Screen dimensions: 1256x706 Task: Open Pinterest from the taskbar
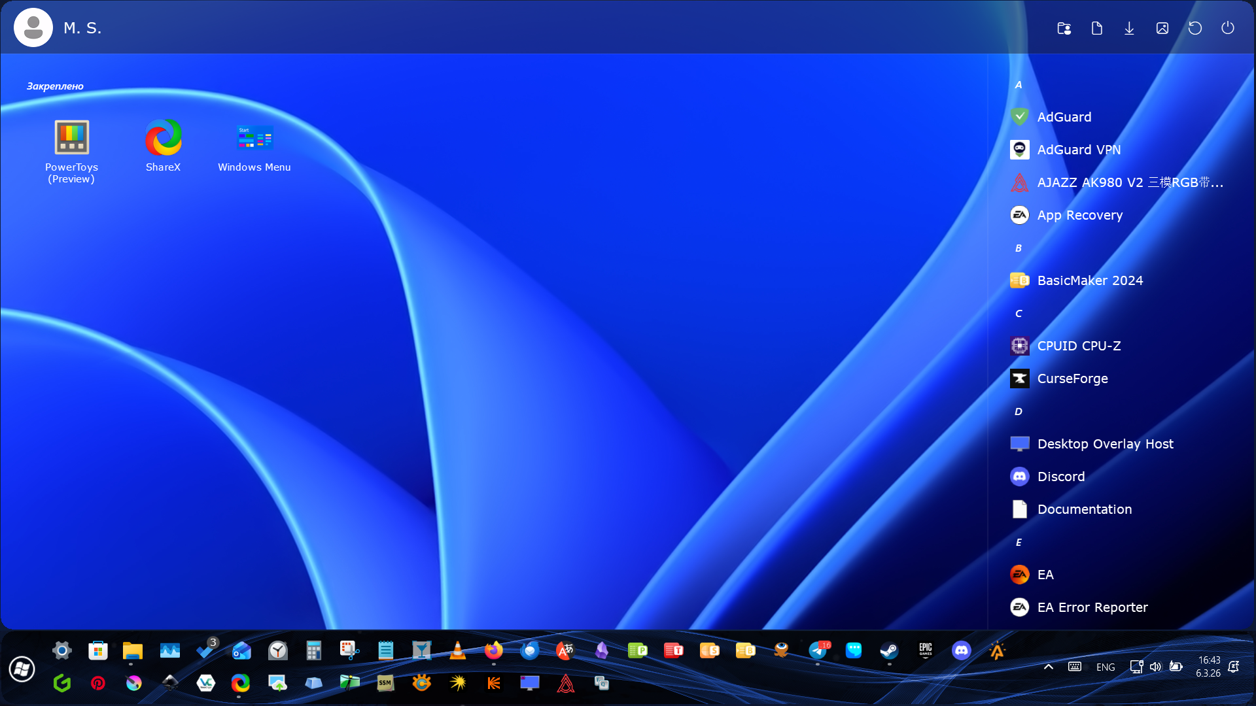pos(98,683)
